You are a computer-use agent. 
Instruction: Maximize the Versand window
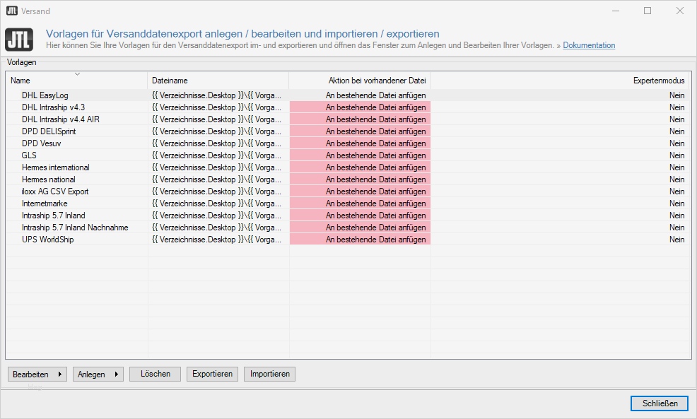point(648,11)
